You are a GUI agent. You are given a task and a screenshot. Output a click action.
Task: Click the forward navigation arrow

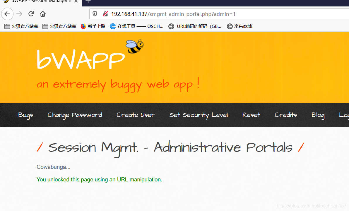[x=19, y=14]
